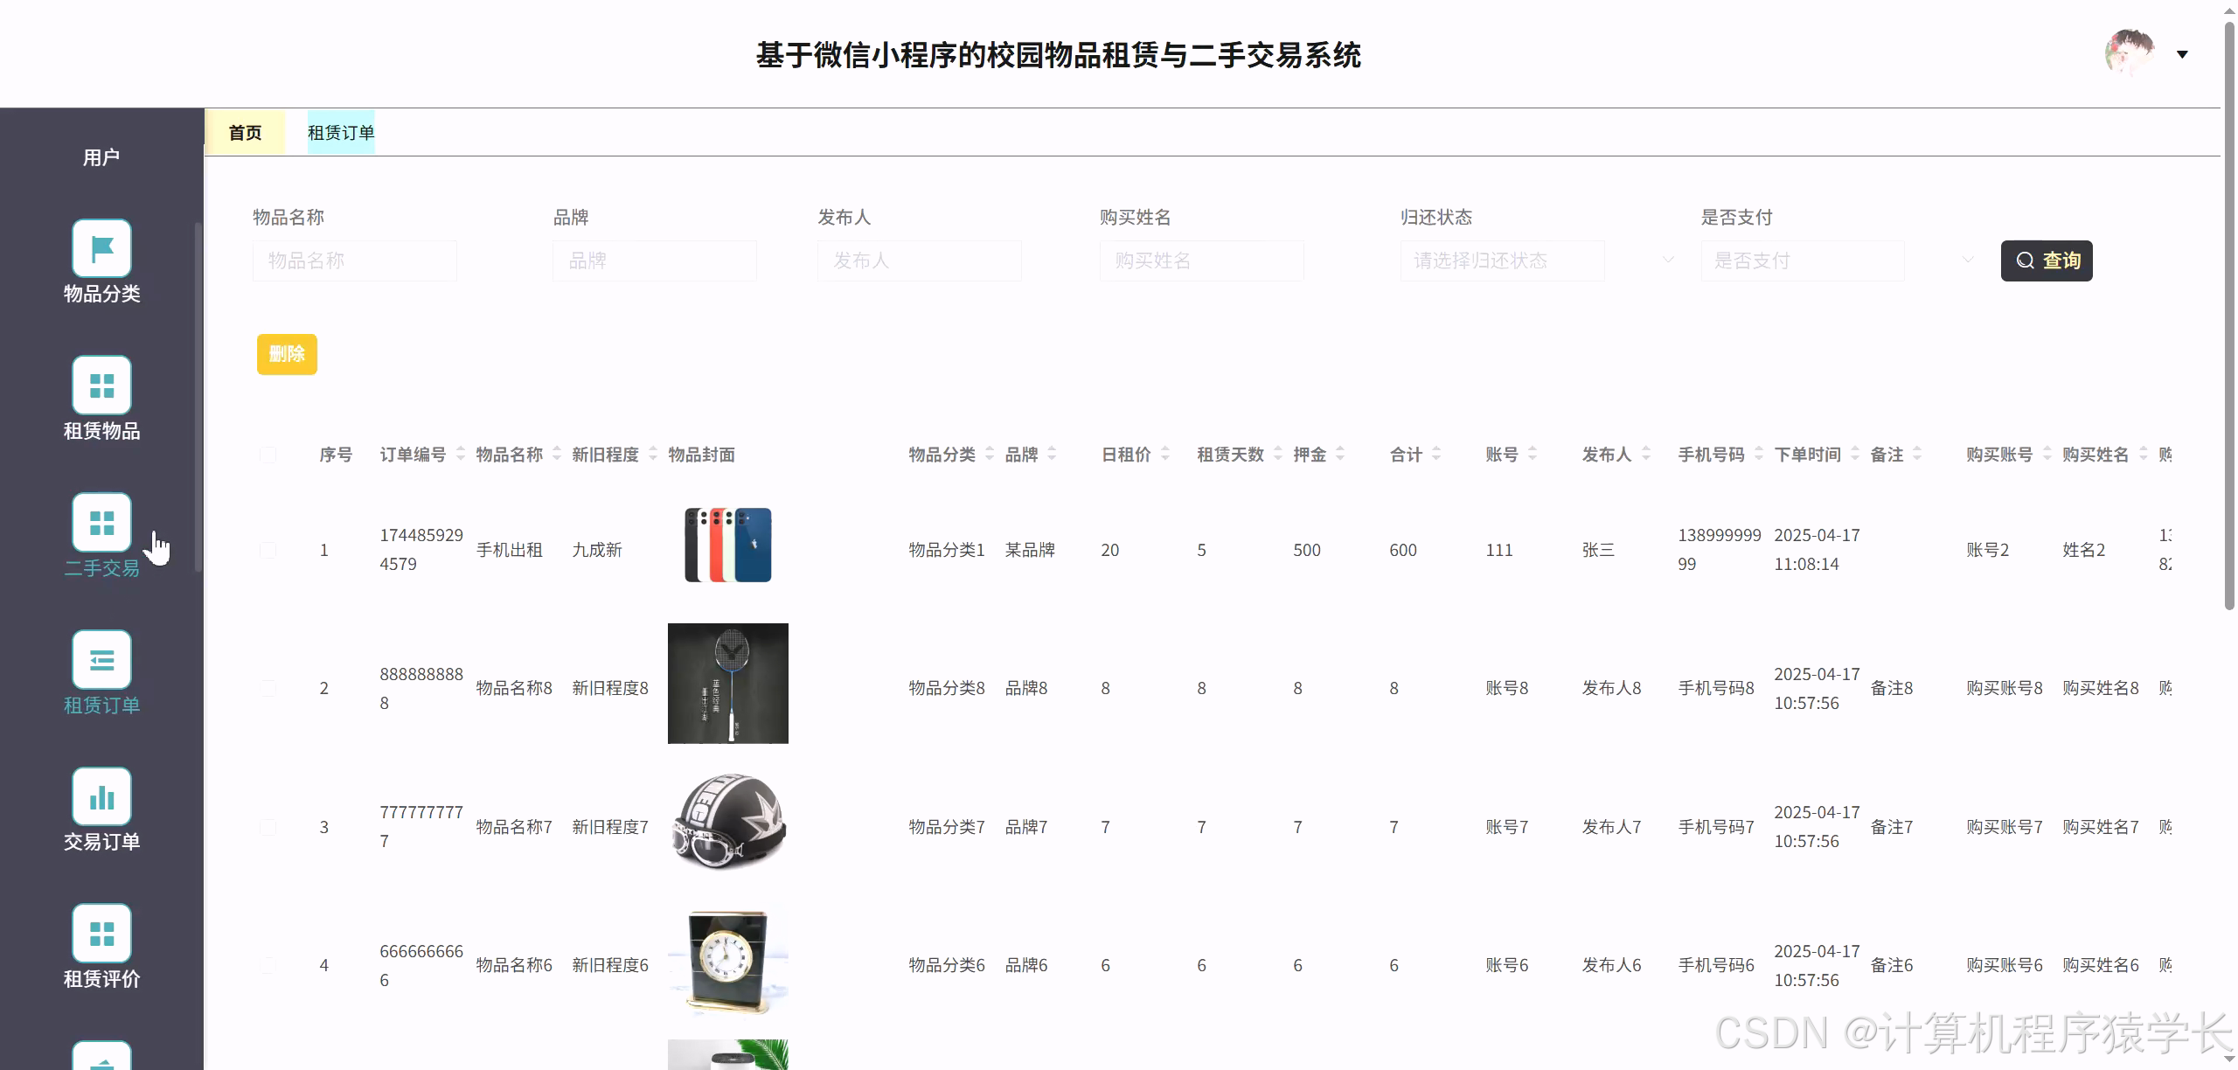The width and height of the screenshot is (2238, 1070).
Task: Select the 租赁订单 list icon
Action: pyautogui.click(x=101, y=658)
